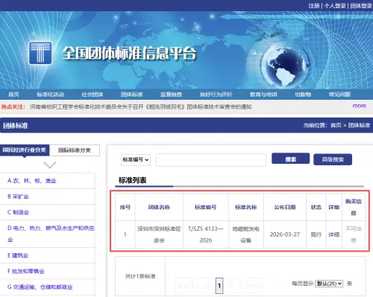Click the 搜索 button
The height and width of the screenshot is (297, 373).
point(290,159)
